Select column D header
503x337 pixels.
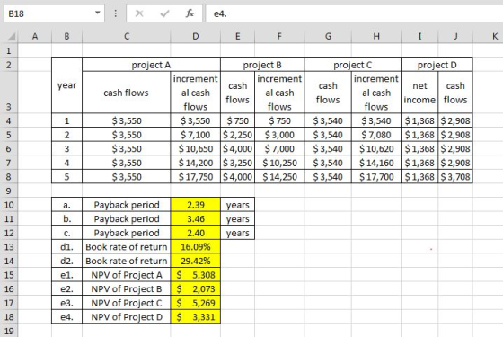point(196,36)
